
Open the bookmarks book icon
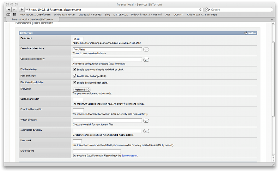(8, 14)
